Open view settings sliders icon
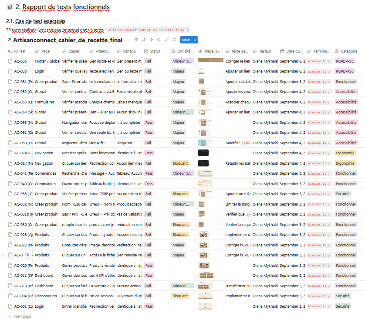 point(174,40)
